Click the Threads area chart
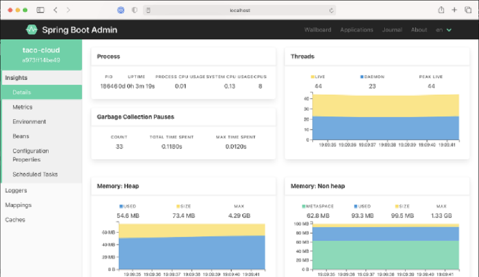 click(x=386, y=117)
